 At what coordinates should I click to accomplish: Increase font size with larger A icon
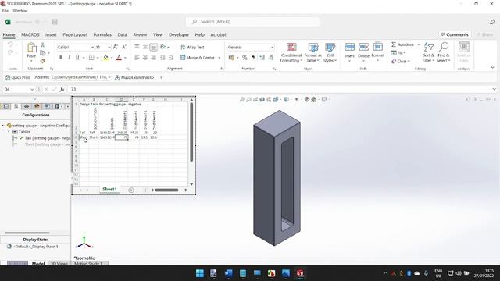[116, 47]
